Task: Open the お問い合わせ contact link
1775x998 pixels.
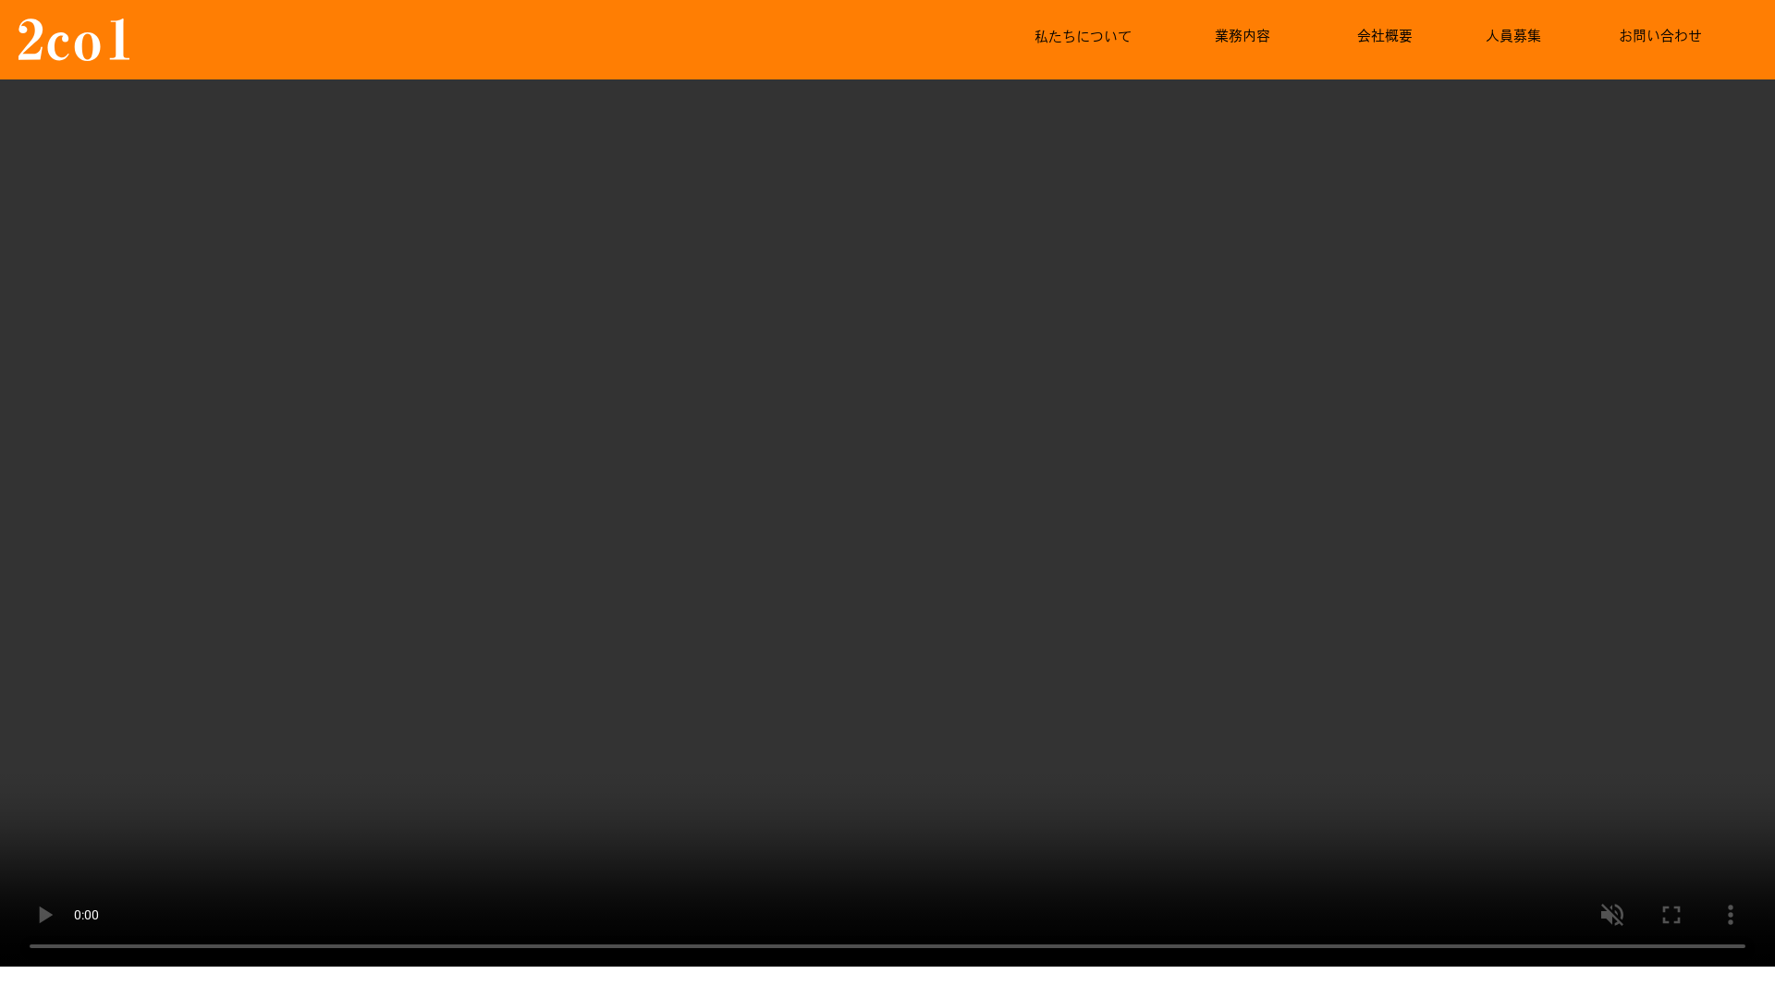Action: tap(1660, 36)
